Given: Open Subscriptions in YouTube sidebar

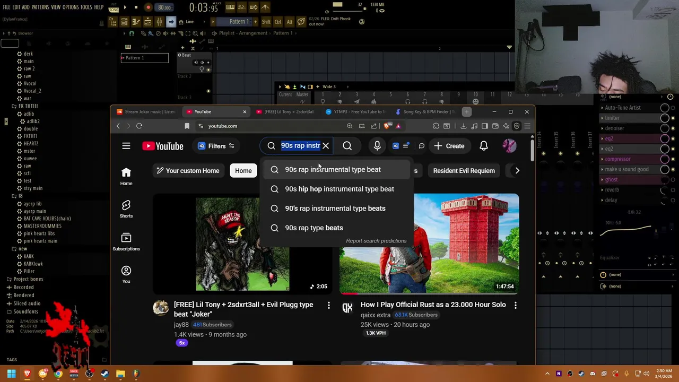Looking at the screenshot, I should tap(126, 242).
